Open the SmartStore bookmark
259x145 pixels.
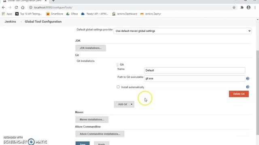(x=55, y=14)
